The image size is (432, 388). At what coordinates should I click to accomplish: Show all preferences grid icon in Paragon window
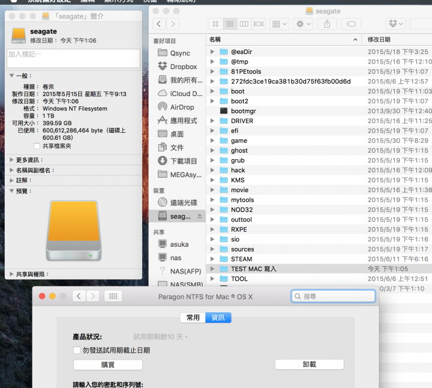[113, 296]
